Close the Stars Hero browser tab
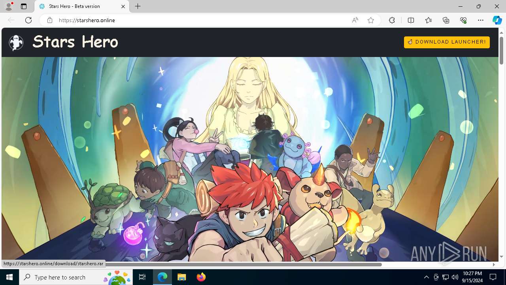This screenshot has height=285, width=506. click(123, 6)
